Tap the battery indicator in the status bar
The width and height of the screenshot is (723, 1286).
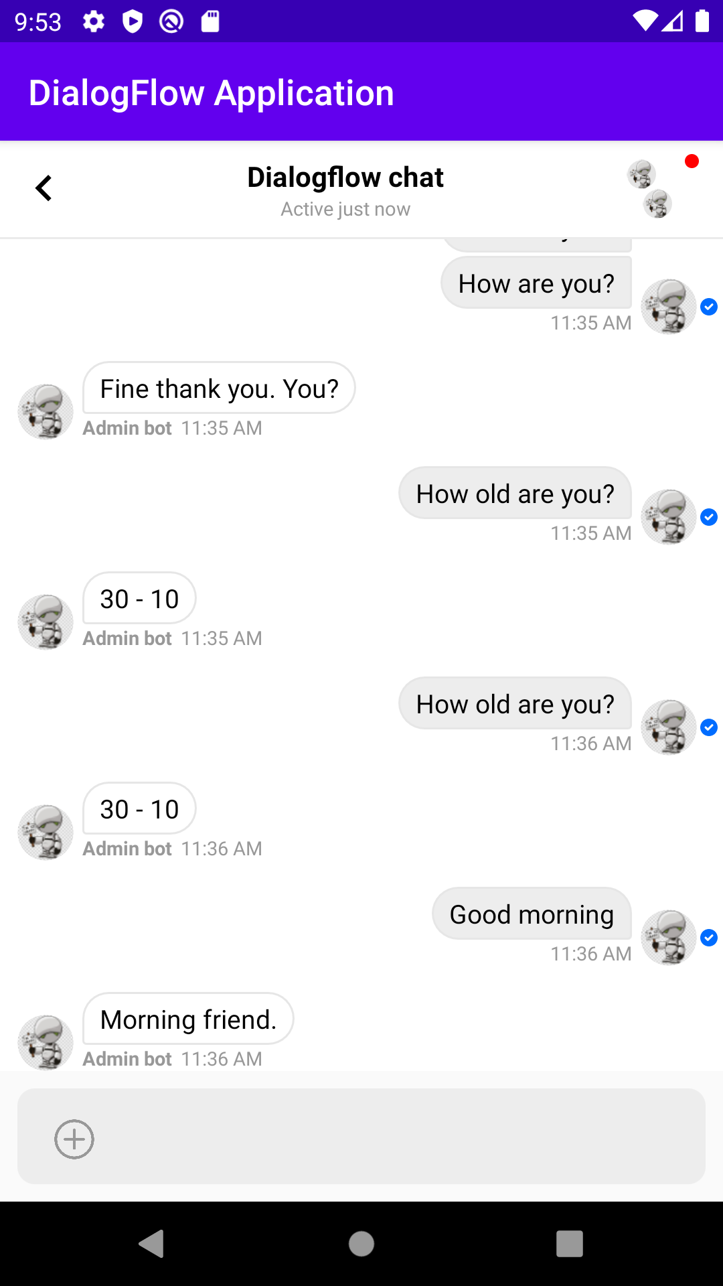tap(702, 21)
